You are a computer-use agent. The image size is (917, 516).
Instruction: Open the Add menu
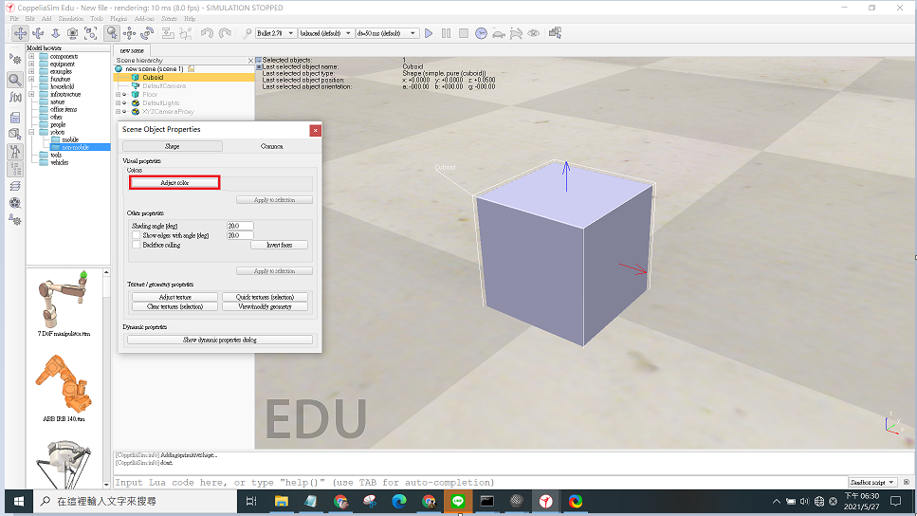point(46,19)
